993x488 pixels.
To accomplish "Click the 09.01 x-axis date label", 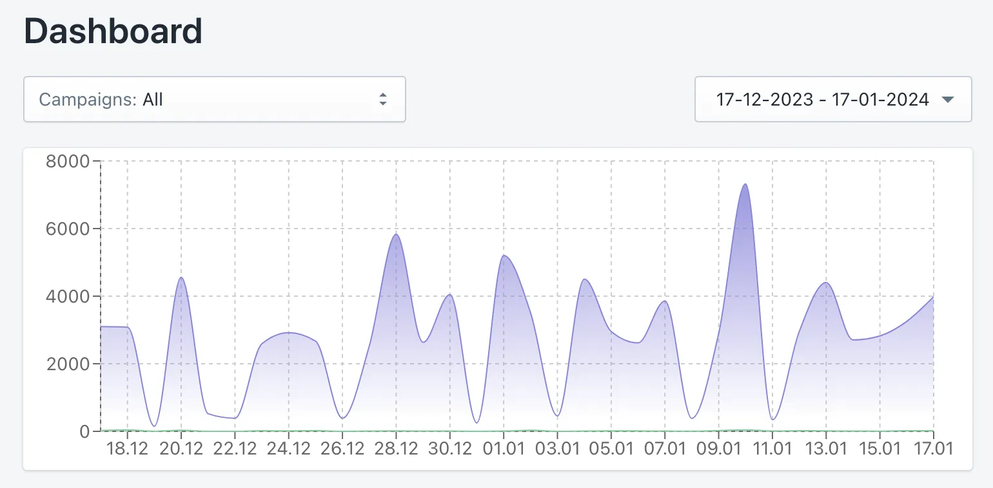I will click(x=718, y=447).
